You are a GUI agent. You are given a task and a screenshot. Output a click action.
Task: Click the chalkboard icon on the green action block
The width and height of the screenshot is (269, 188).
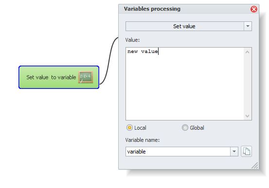point(86,77)
